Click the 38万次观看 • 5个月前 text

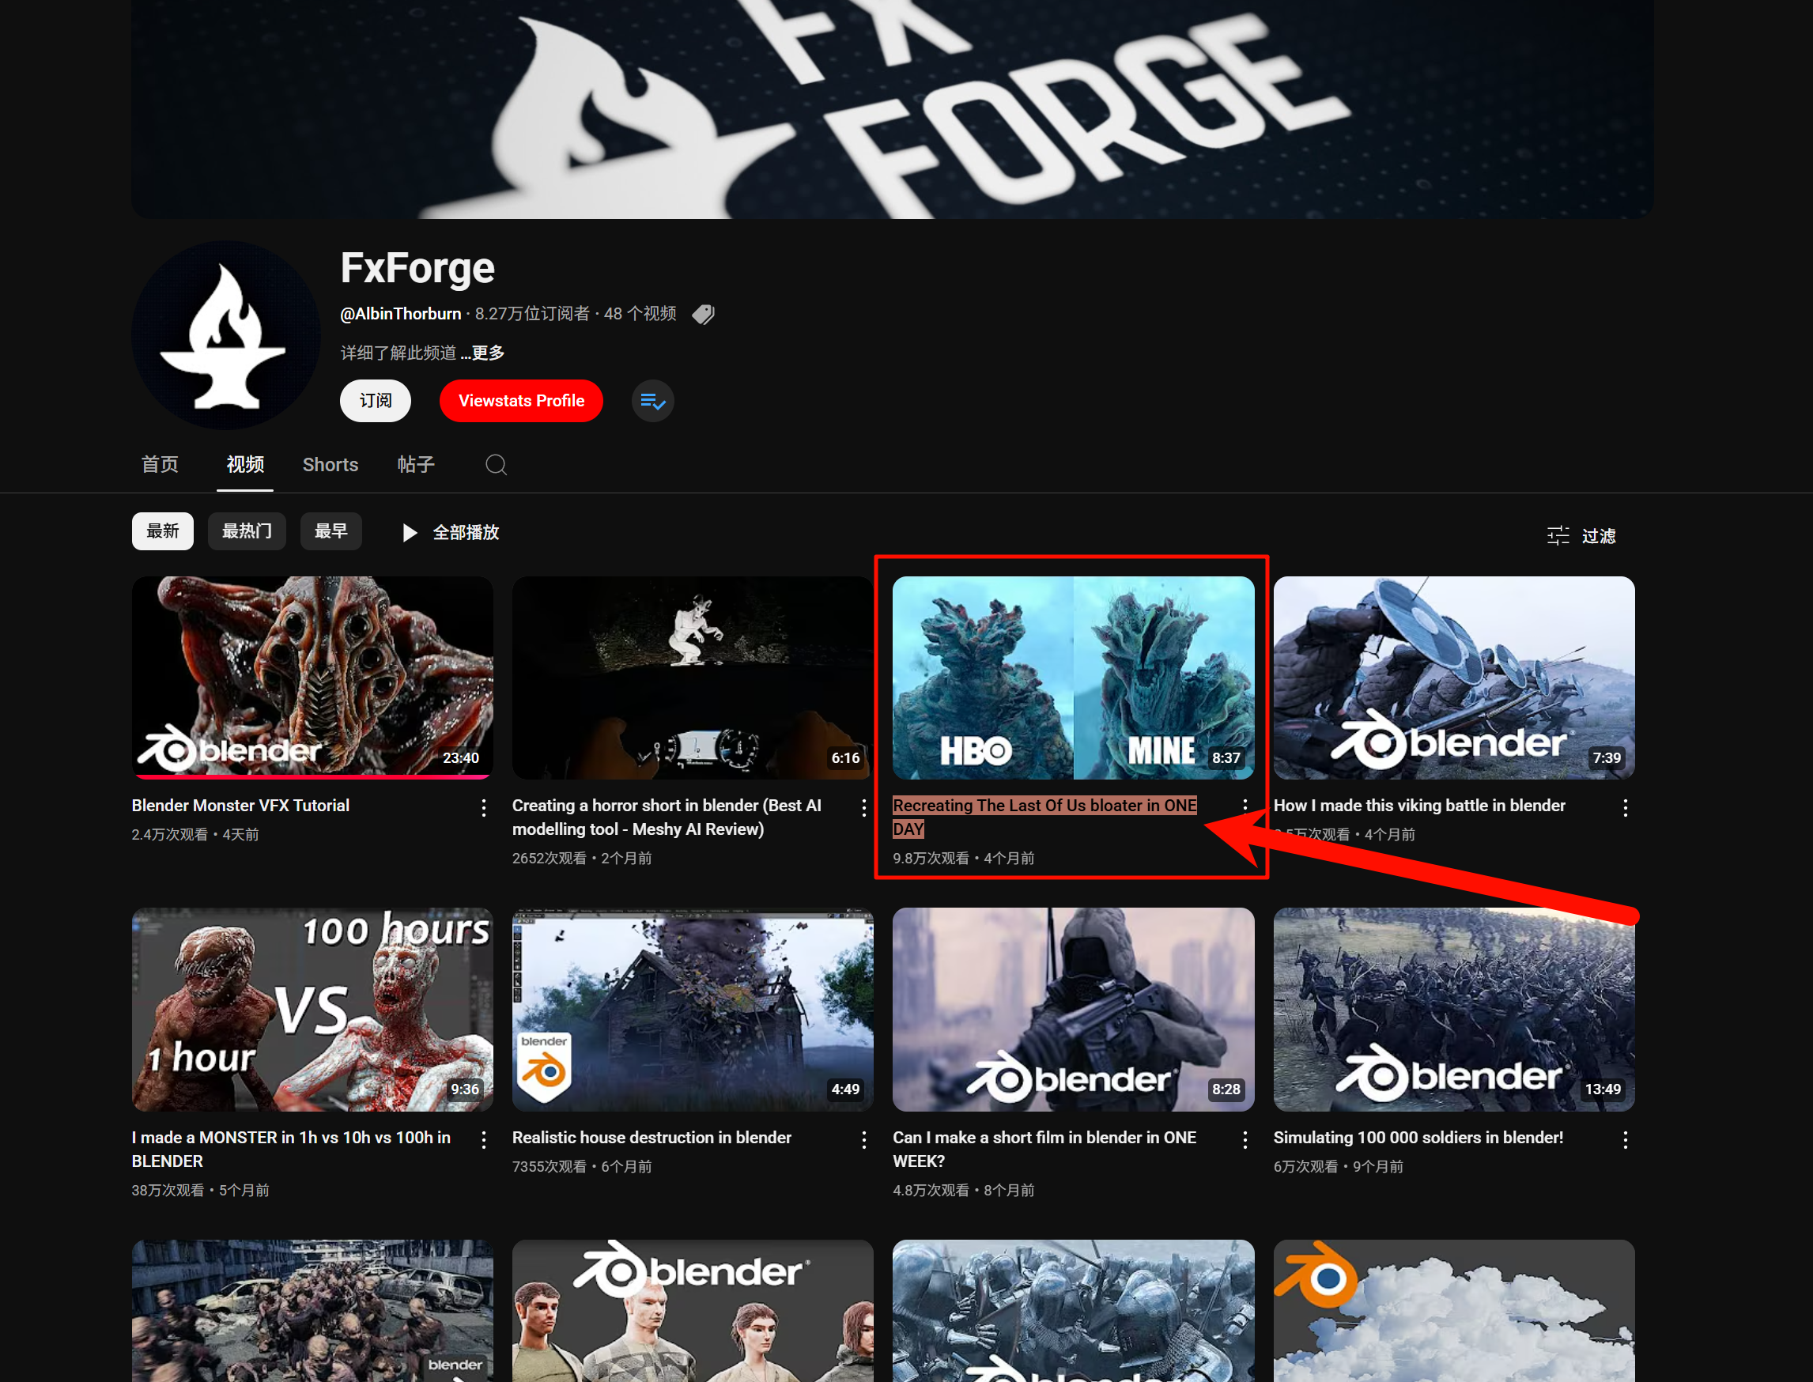tap(201, 1191)
